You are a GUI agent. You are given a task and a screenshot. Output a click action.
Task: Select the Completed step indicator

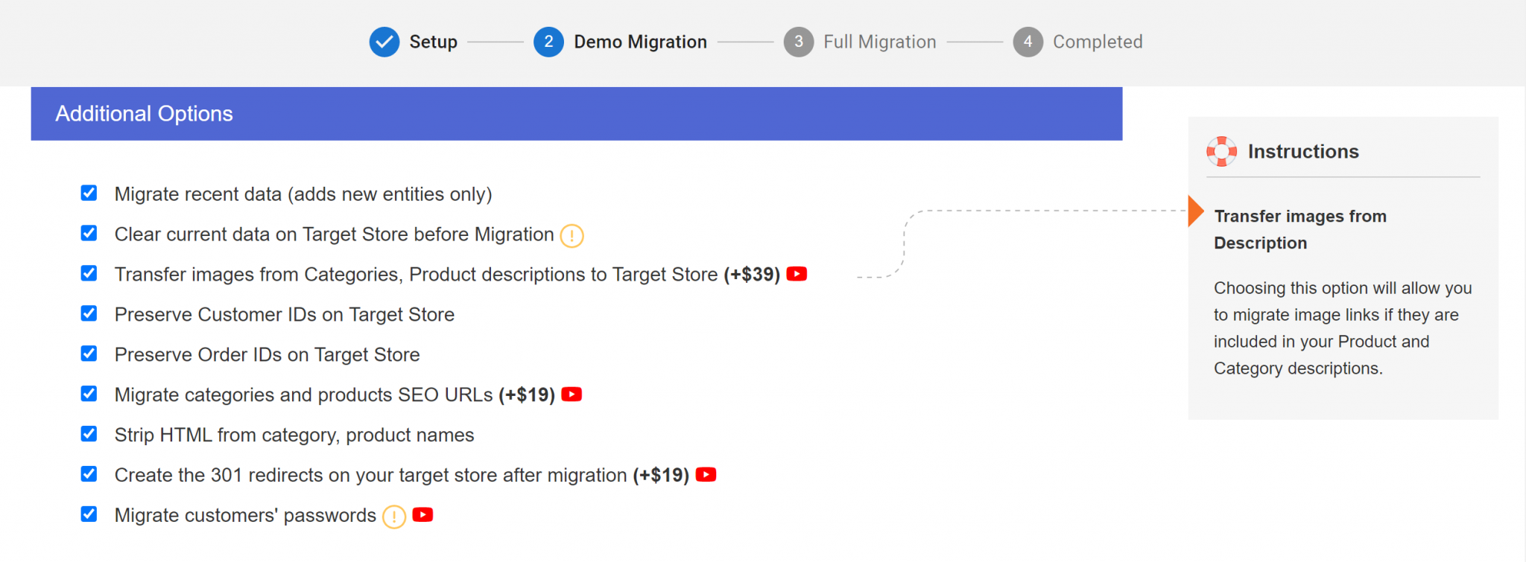(1027, 42)
